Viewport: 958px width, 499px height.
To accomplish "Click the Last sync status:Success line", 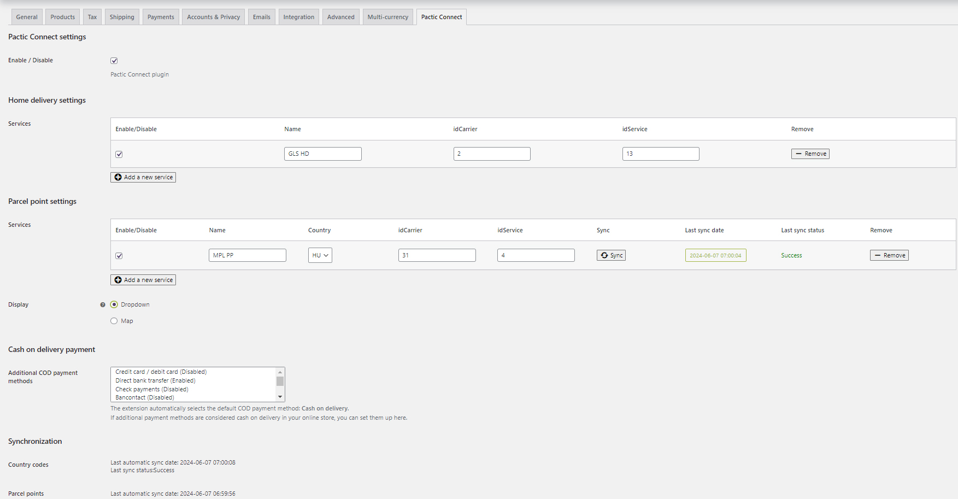I will (x=143, y=470).
